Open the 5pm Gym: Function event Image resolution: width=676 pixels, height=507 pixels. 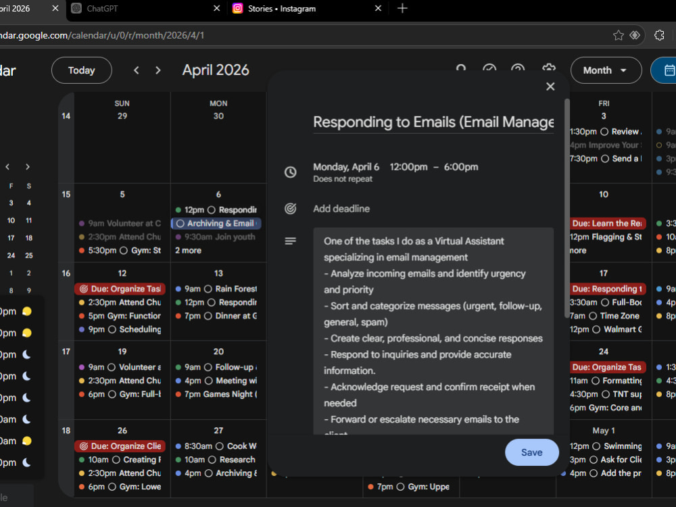coord(120,316)
